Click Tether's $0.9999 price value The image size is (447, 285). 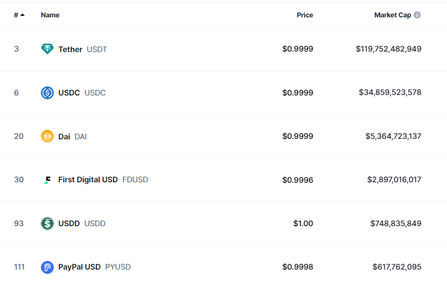tap(298, 49)
